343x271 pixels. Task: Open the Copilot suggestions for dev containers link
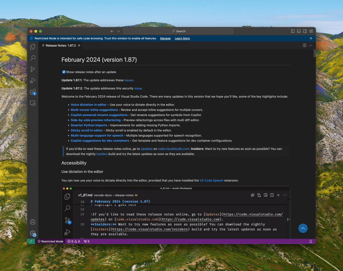click(100, 141)
